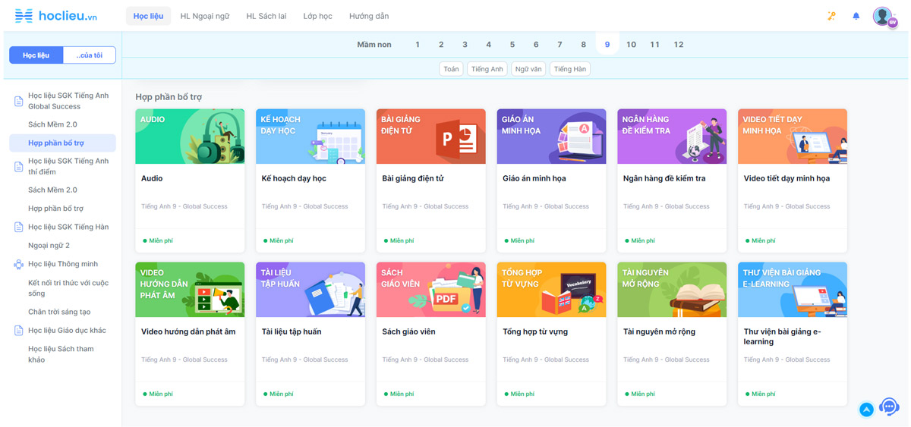Click Miễn phí label on Sách giáo viên card

tap(402, 394)
